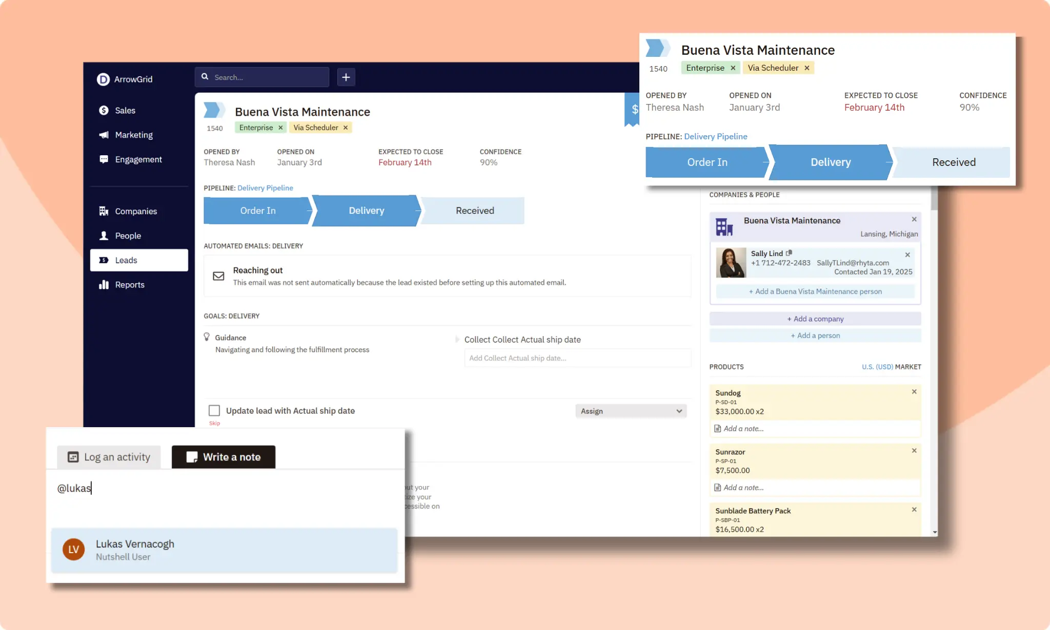Viewport: 1050px width, 630px height.
Task: Open the Companies section in the sidebar
Action: click(135, 211)
